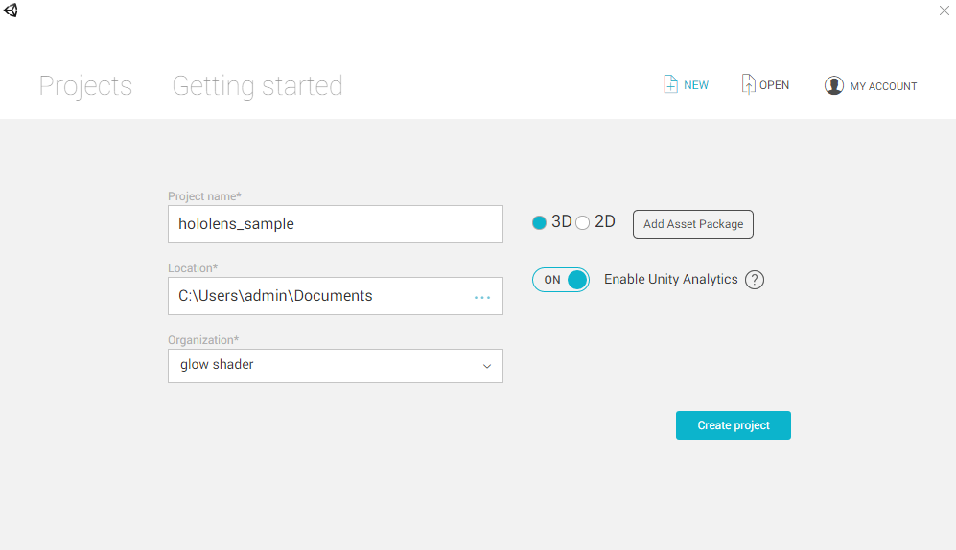This screenshot has width=956, height=550.
Task: Click the Add Asset Package button
Action: pyautogui.click(x=692, y=224)
